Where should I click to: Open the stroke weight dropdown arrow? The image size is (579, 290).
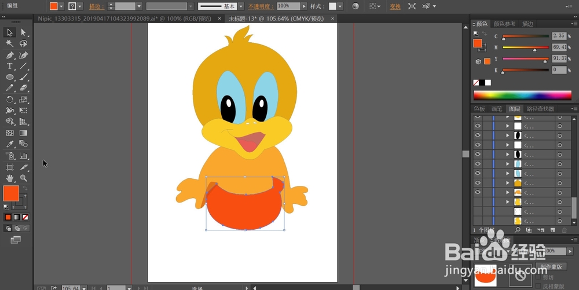pos(139,6)
